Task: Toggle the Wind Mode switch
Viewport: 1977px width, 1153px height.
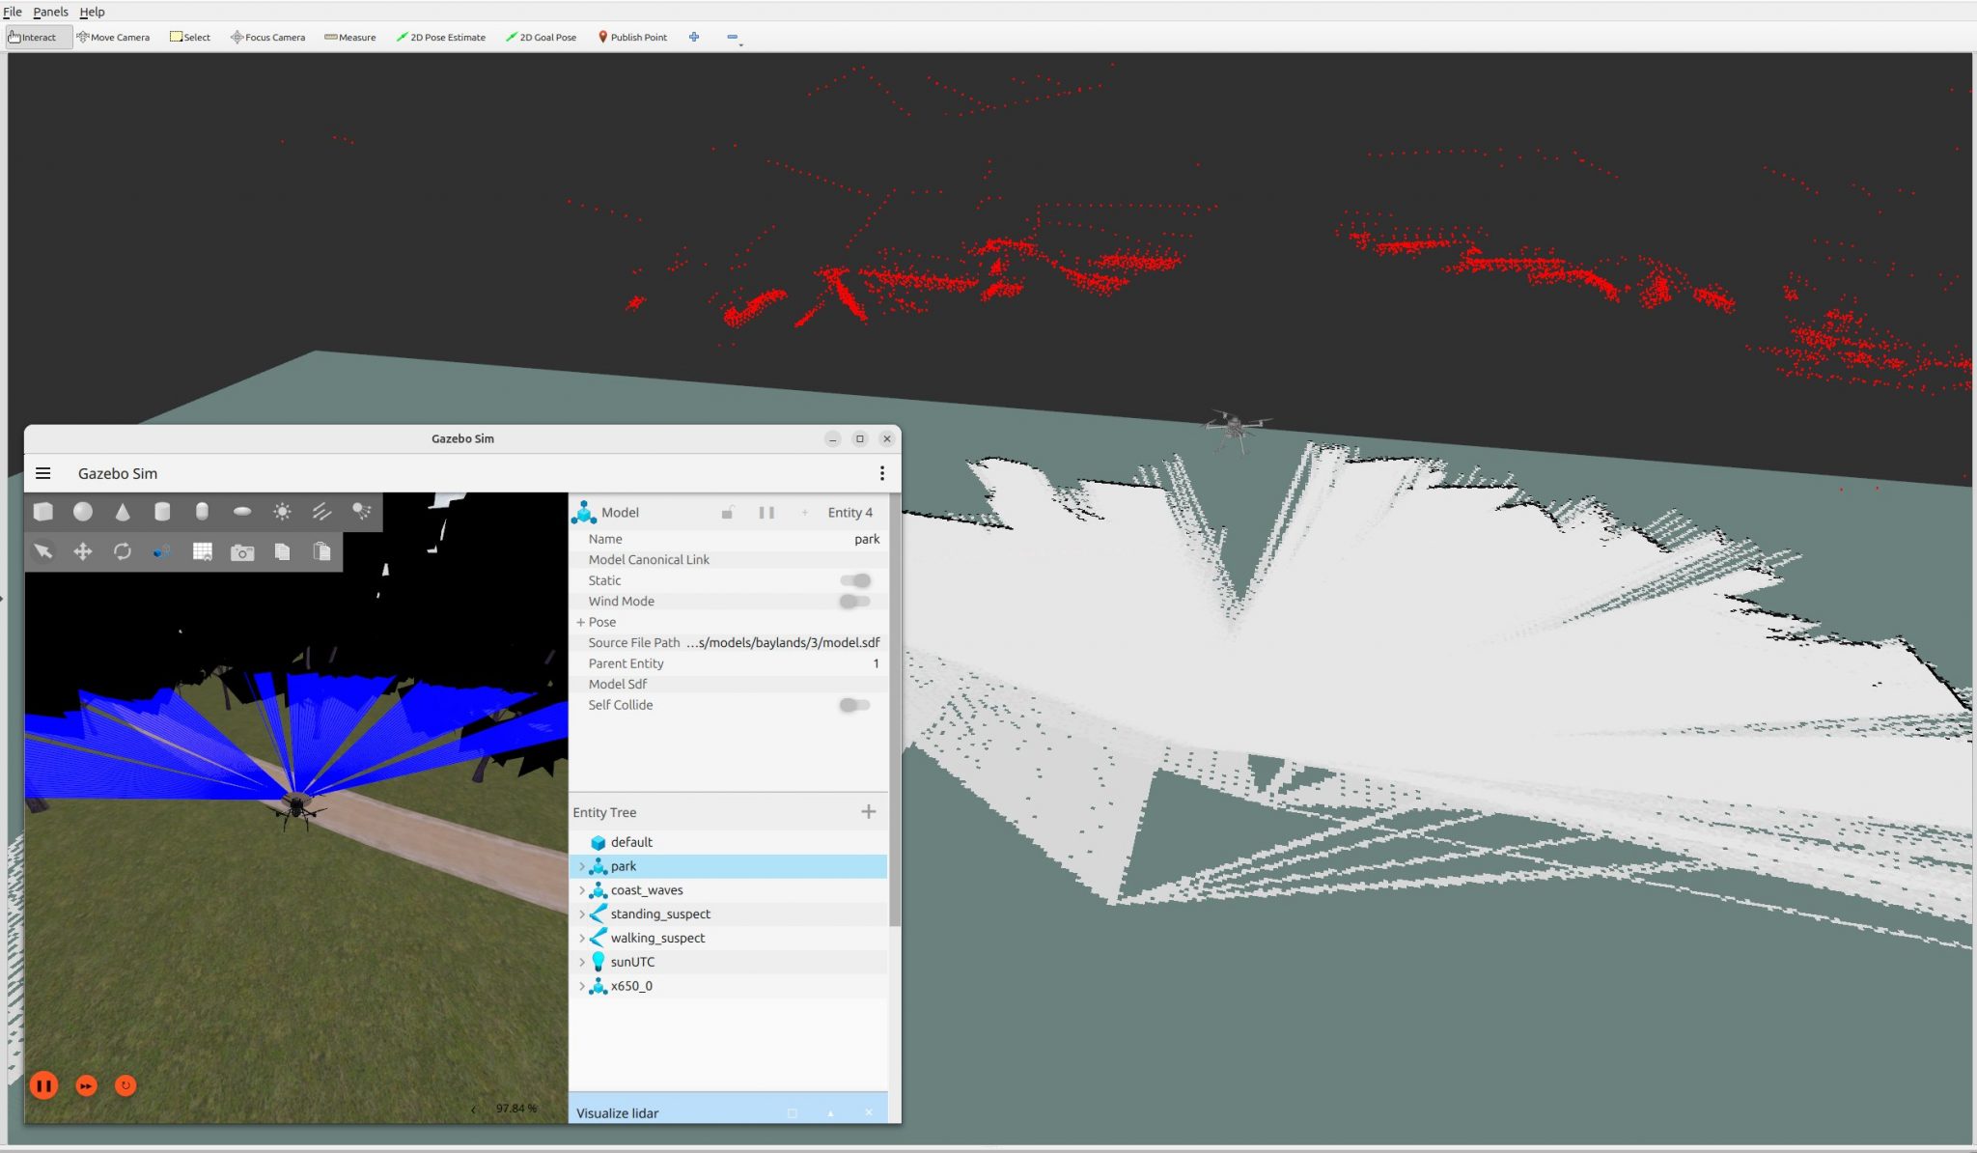Action: (855, 602)
